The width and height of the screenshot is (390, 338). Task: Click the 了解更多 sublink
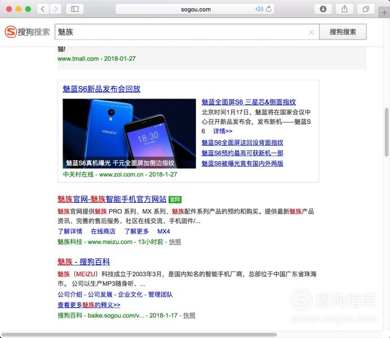[136, 232]
